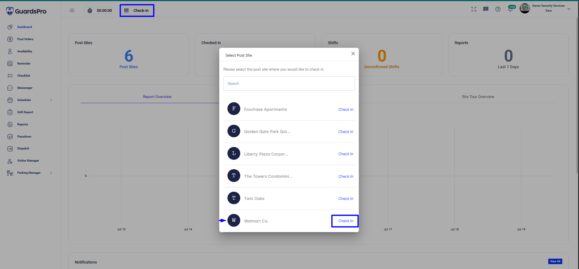Close the Select Post Site dialog

tap(353, 54)
